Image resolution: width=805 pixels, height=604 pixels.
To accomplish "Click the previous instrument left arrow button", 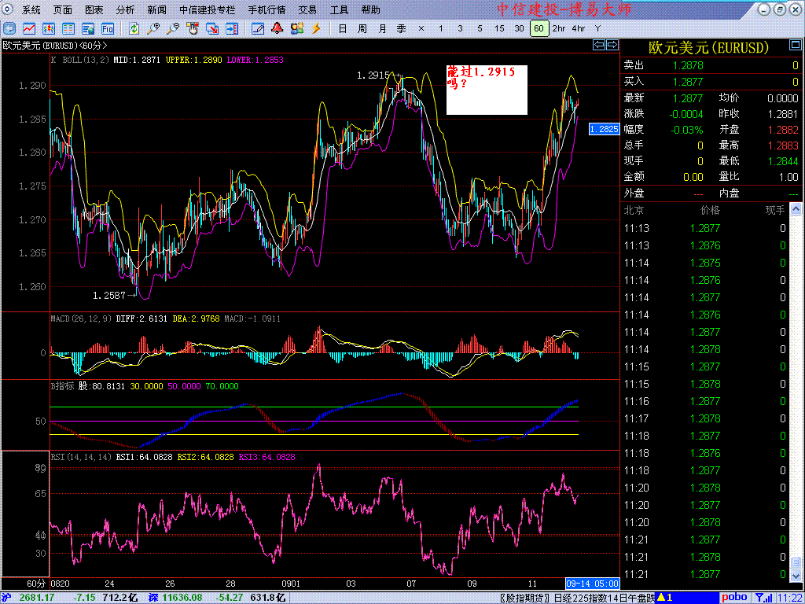I will pyautogui.click(x=597, y=46).
